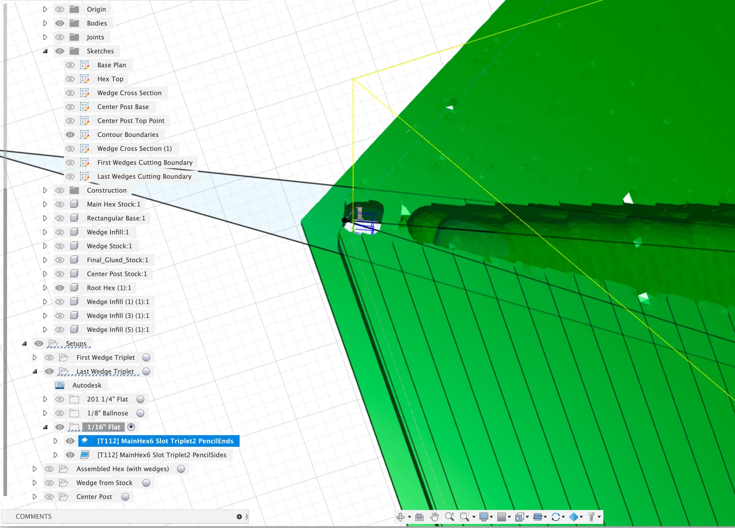This screenshot has width=735, height=528.
Task: Select the Zoom magnifier tool
Action: 449,517
